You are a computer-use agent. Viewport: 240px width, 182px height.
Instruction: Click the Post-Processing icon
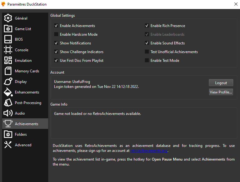(8, 102)
